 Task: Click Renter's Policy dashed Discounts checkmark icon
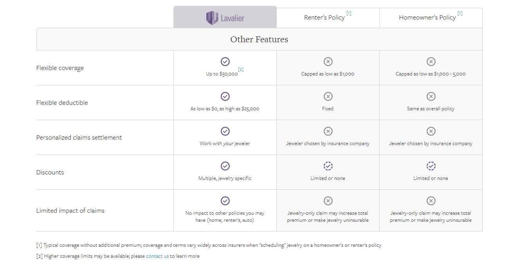328,166
